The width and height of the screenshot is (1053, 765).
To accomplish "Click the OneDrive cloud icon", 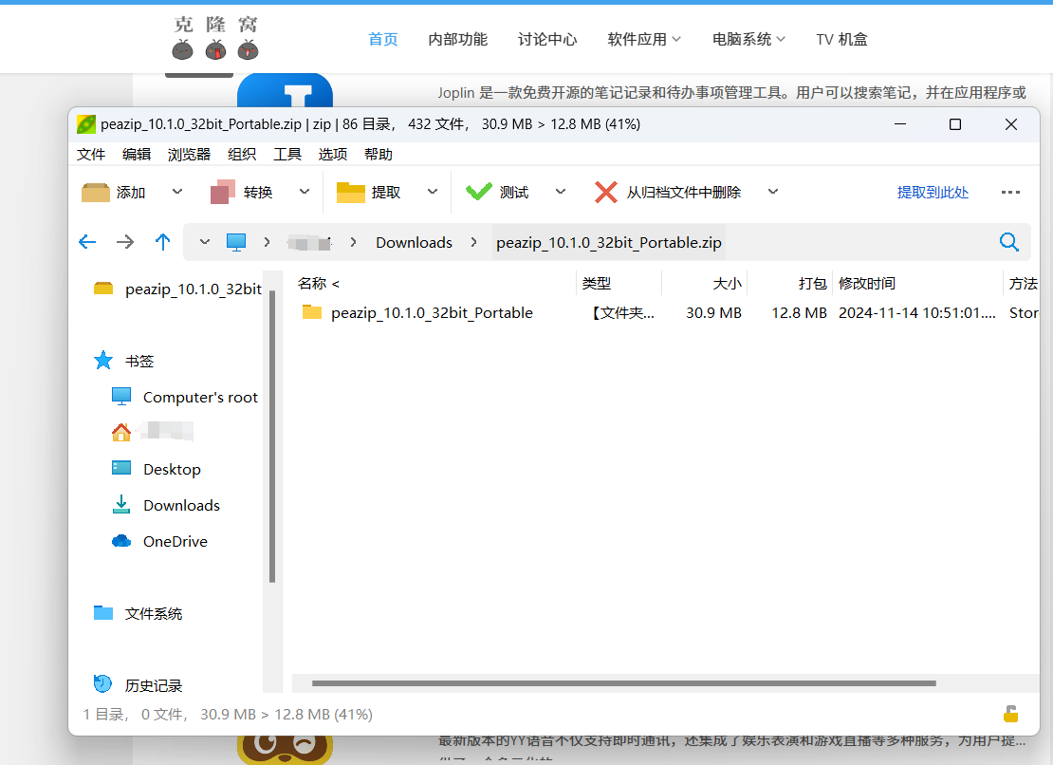I will tap(121, 541).
